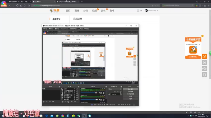211x118 pixels.
Task: Open transition properties gear icon
Action: (121, 92)
